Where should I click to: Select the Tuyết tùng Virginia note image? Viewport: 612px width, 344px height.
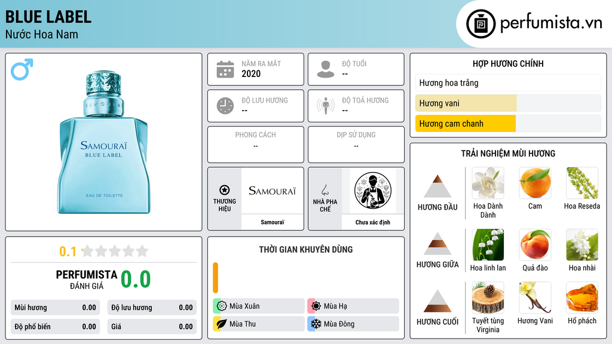coord(488,297)
